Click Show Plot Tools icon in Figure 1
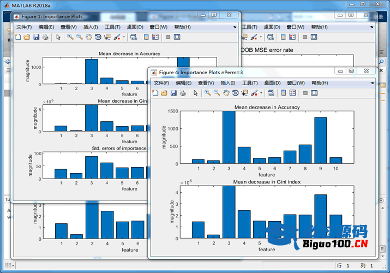This screenshot has width=390, height=273. click(x=177, y=37)
